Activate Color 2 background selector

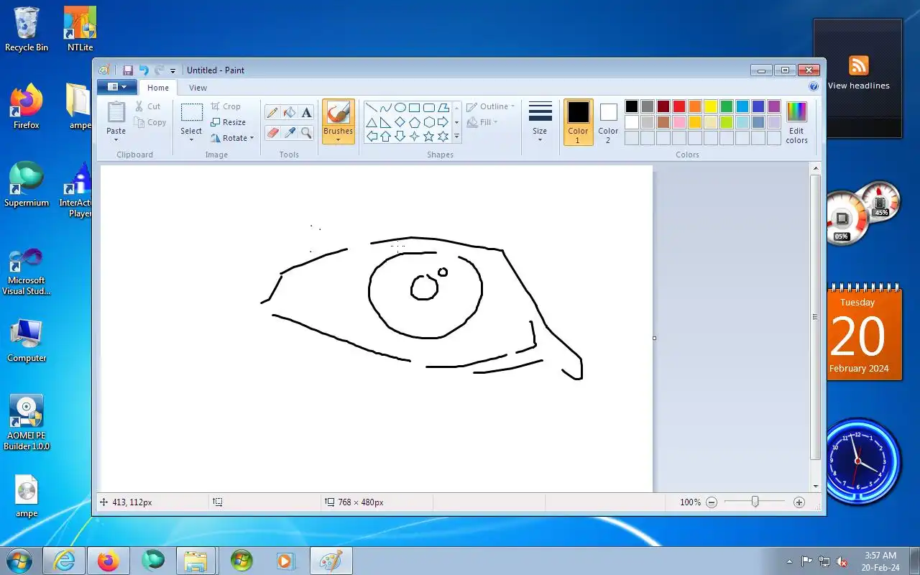(608, 122)
